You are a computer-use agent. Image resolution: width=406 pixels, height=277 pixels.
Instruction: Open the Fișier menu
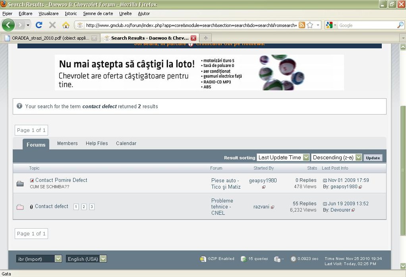pos(7,13)
